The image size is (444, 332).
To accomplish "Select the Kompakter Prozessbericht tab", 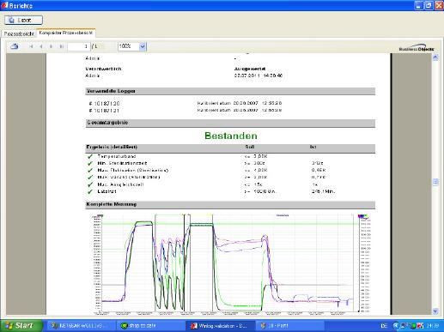I will 66,33.
